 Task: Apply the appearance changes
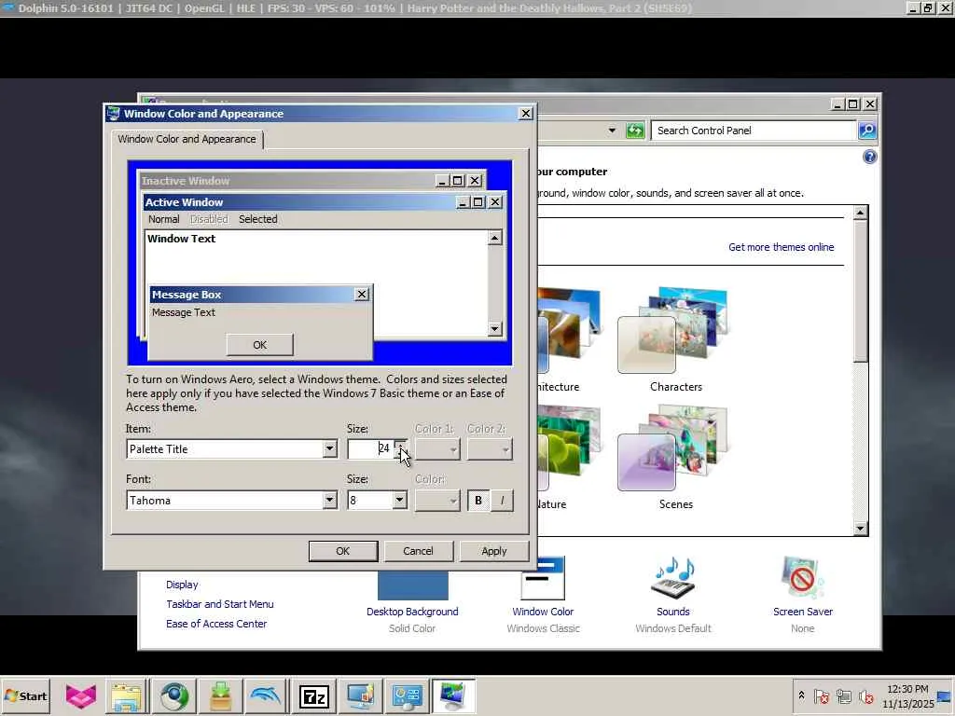(x=494, y=551)
